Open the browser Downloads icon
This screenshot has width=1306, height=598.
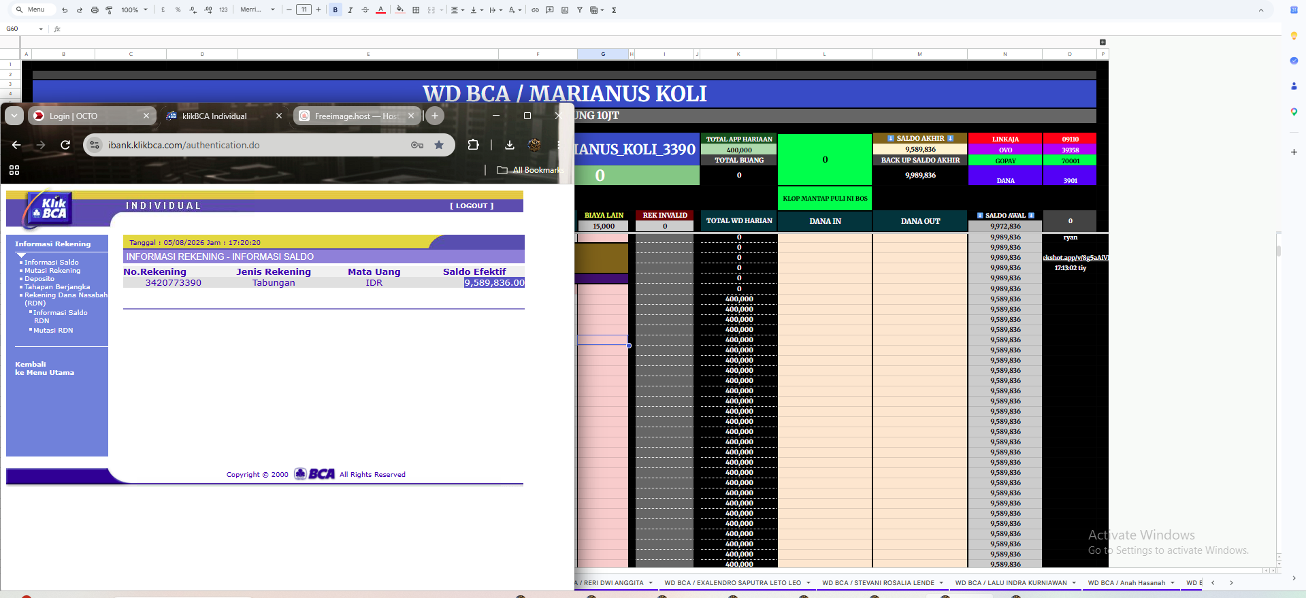(x=509, y=145)
